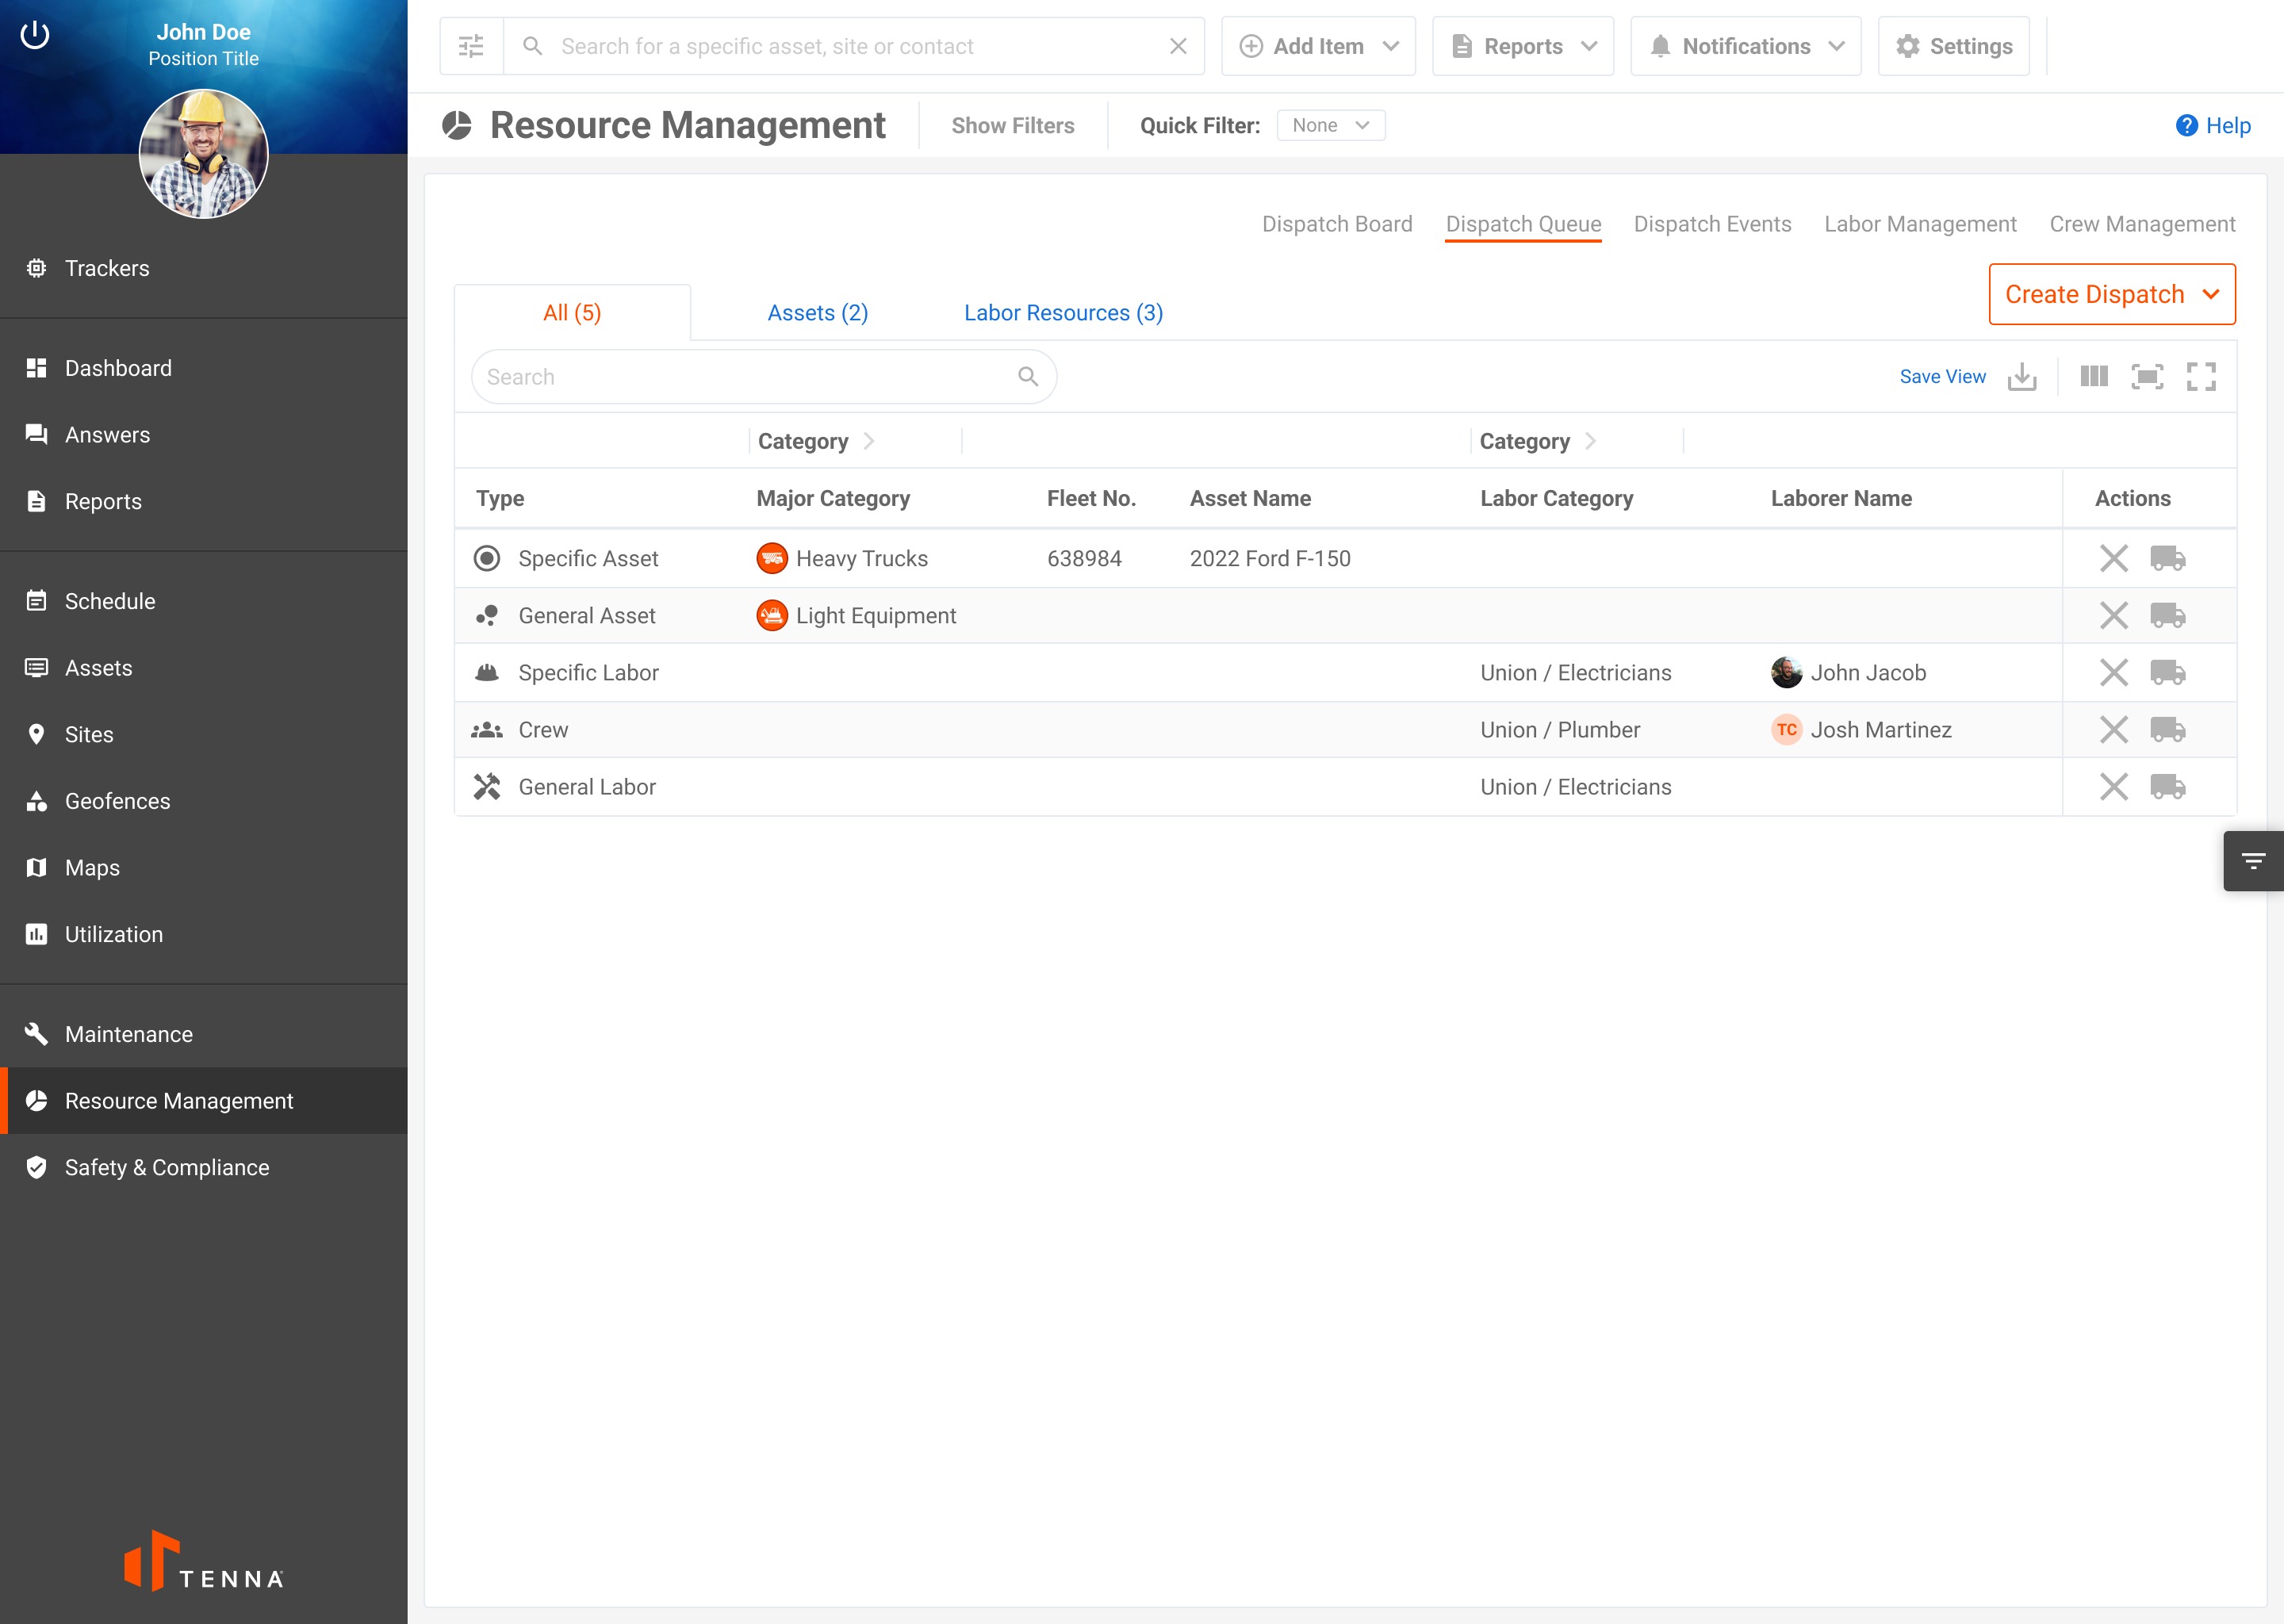Screen dimensions: 2284x1624
Task: Open Assets in the sidebar
Action: click(204, 667)
